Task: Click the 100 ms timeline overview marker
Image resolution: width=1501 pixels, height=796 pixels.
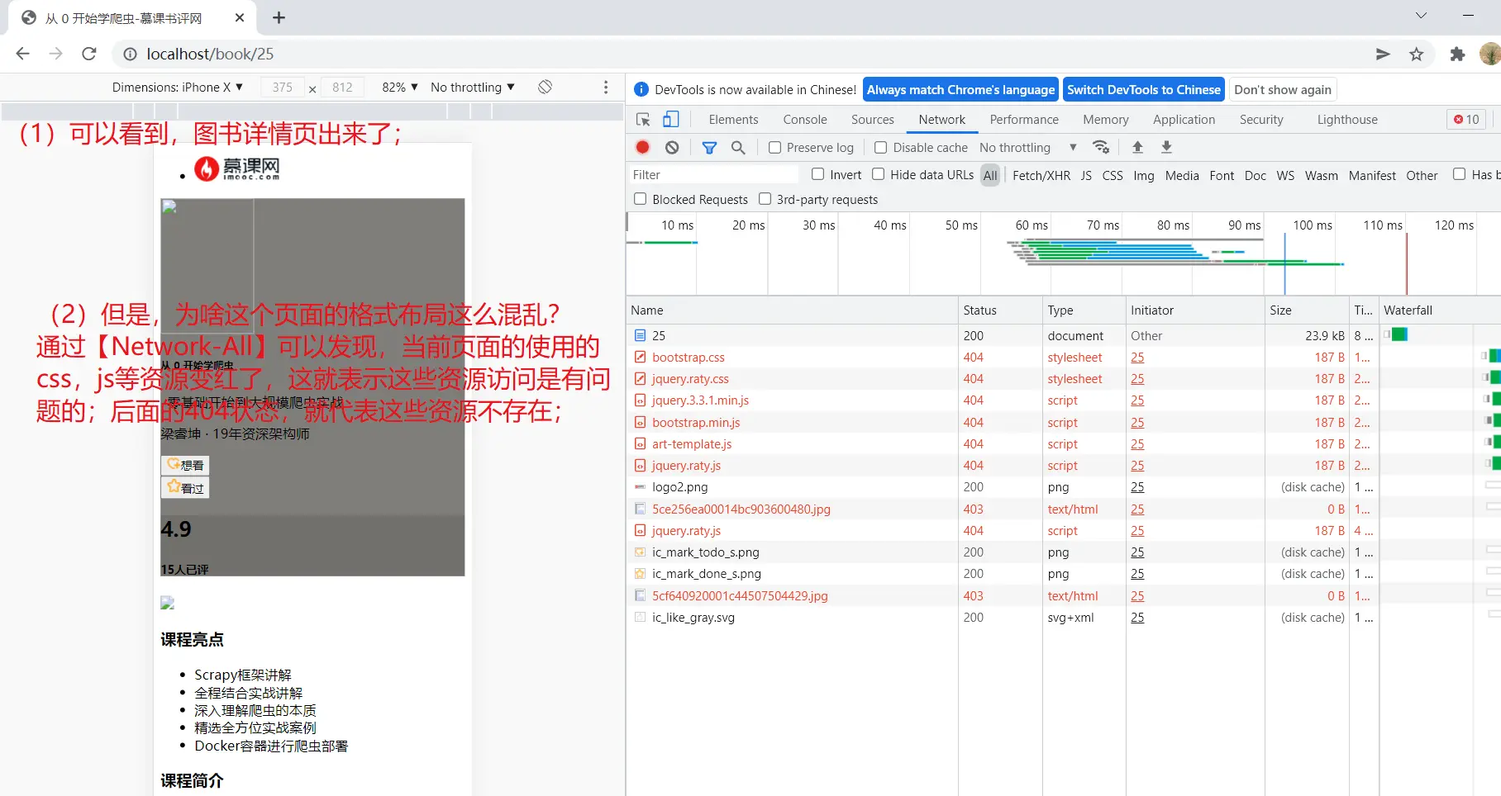Action: (x=1312, y=225)
